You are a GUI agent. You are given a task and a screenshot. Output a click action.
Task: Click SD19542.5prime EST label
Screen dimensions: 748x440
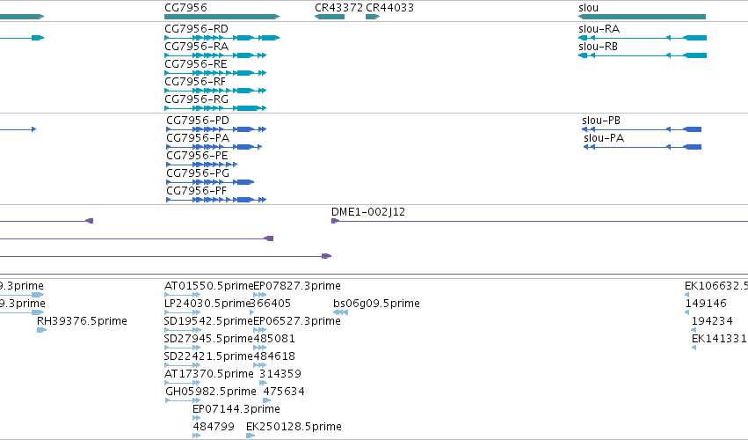(208, 321)
